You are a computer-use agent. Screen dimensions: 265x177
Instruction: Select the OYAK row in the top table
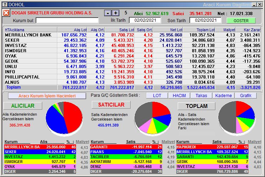(132, 56)
